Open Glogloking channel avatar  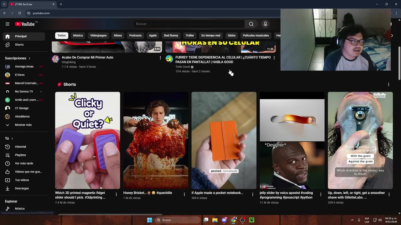pyautogui.click(x=55, y=59)
